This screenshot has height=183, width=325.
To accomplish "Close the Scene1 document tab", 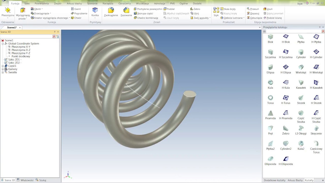I will (x=20, y=27).
